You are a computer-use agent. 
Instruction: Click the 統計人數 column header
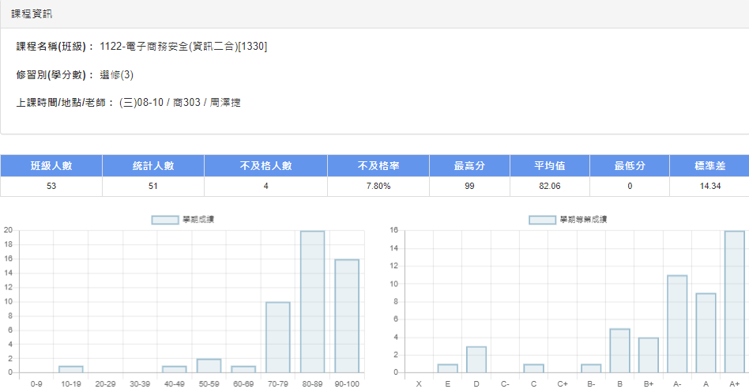(152, 166)
